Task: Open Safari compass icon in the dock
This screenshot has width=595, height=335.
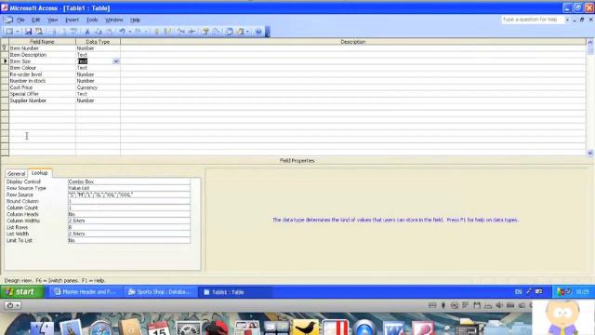Action: tap(100, 328)
